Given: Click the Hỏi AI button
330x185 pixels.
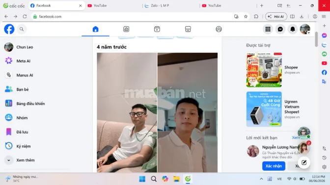Looking at the screenshot, I should coord(276,16).
